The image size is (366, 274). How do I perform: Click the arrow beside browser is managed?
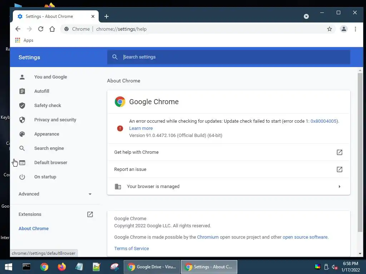(340, 186)
